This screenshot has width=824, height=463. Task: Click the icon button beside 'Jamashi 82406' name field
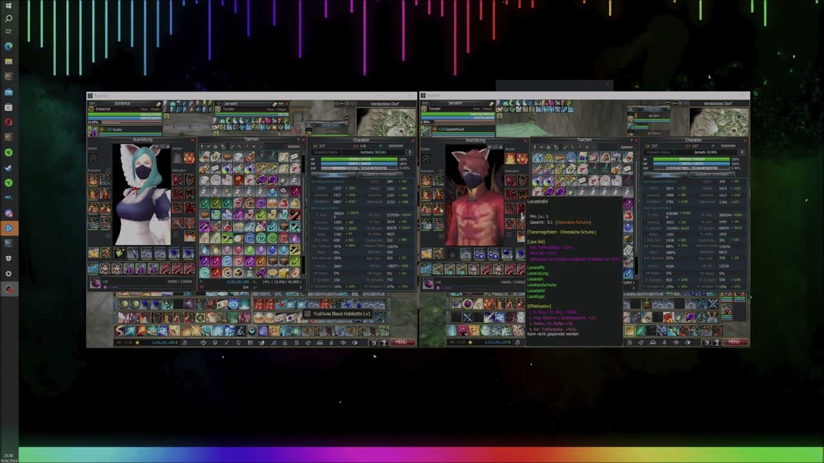point(742,152)
